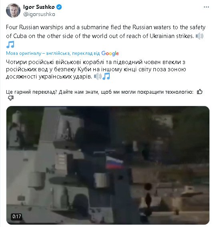Click the blue verified badge
Viewport: 213px width, 227px height.
(x=59, y=7)
